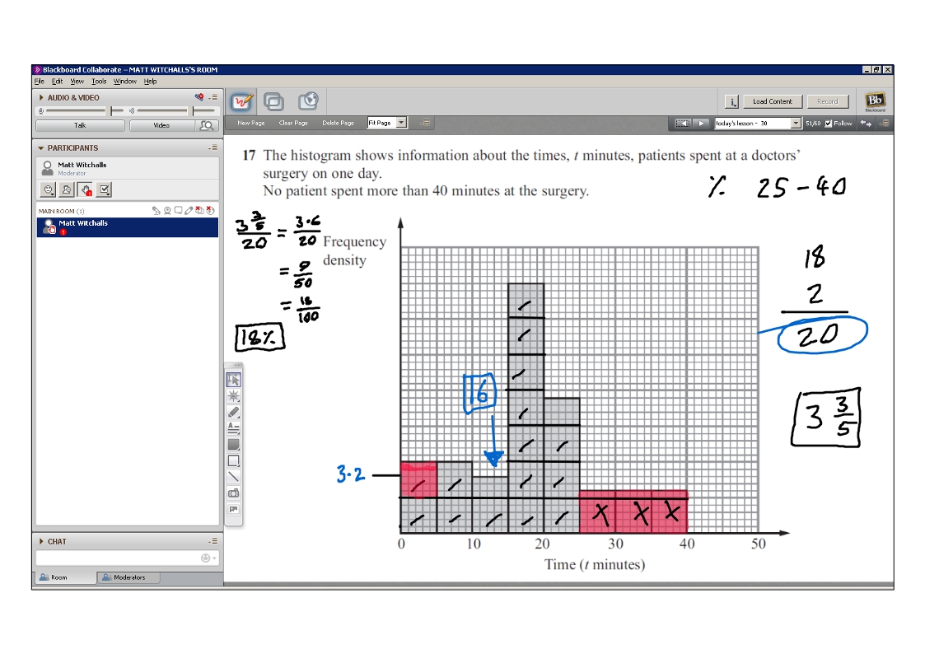Click the Record button
Screen dimensions: 925x654
pyautogui.click(x=827, y=101)
